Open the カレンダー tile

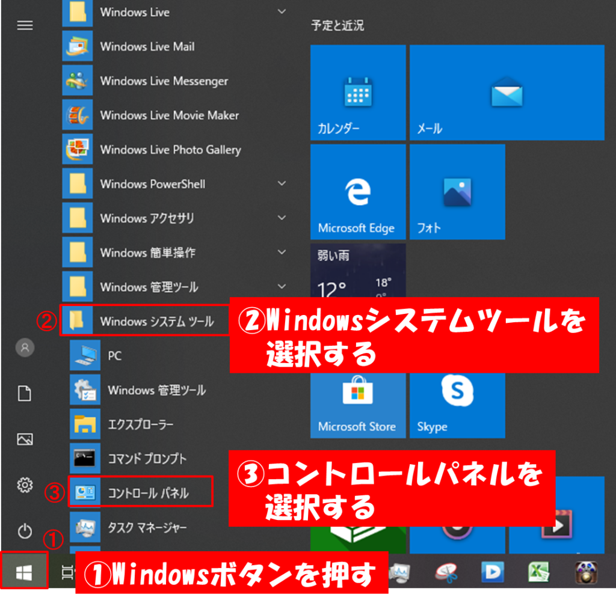[x=358, y=92]
